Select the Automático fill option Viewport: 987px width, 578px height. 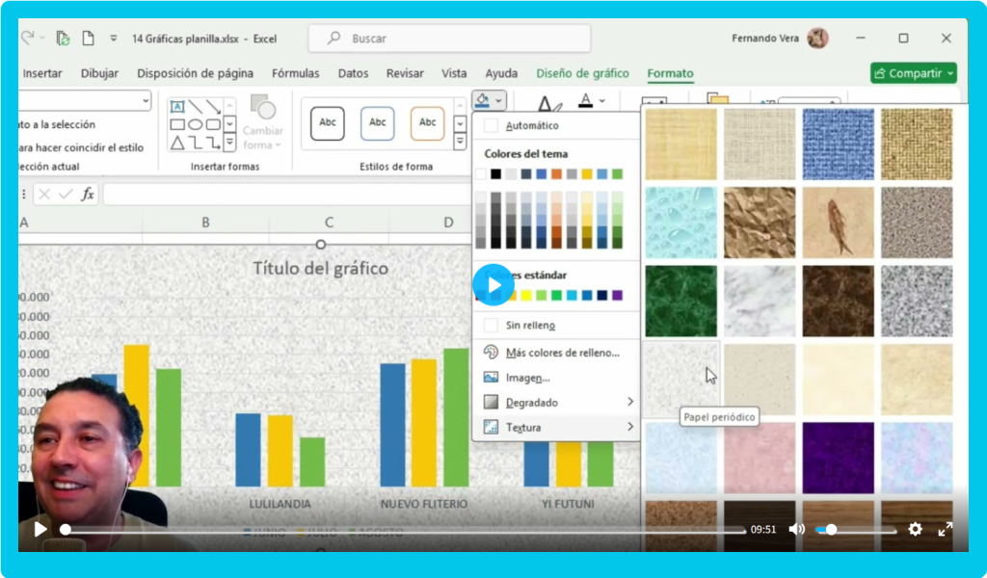coord(531,125)
